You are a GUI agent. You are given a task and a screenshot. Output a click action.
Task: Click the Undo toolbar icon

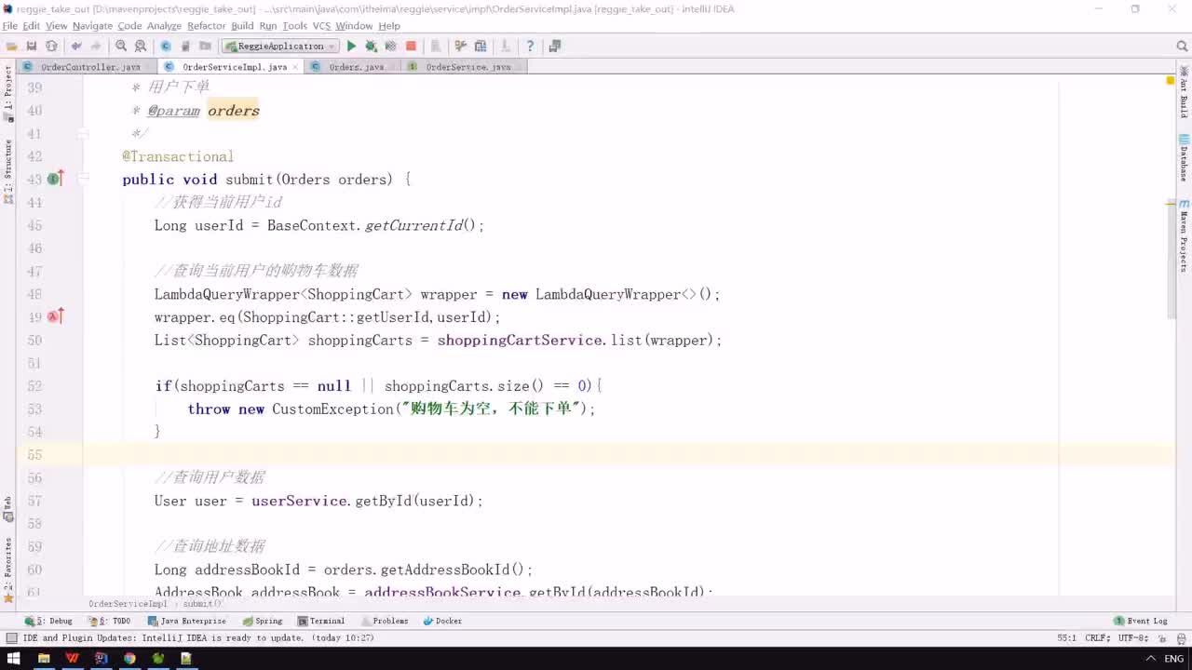[75, 46]
